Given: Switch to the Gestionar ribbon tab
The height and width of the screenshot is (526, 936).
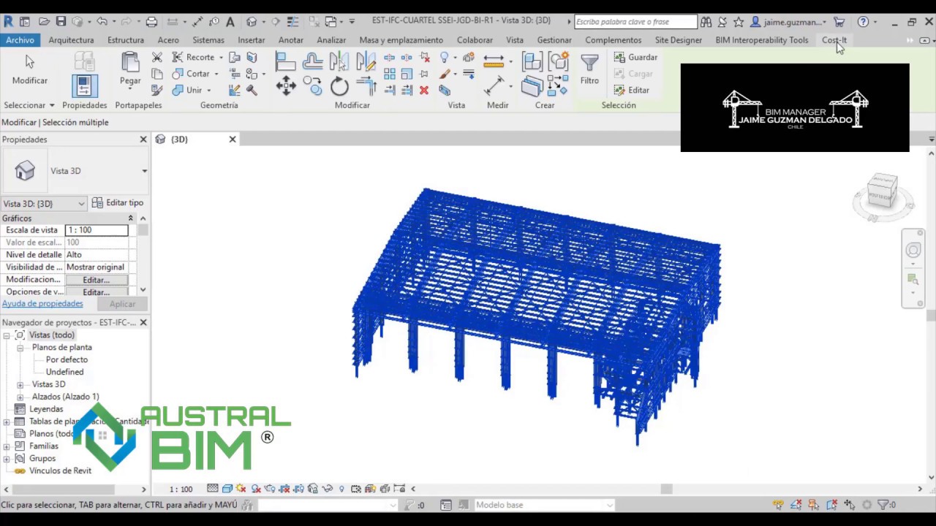Looking at the screenshot, I should pyautogui.click(x=554, y=40).
